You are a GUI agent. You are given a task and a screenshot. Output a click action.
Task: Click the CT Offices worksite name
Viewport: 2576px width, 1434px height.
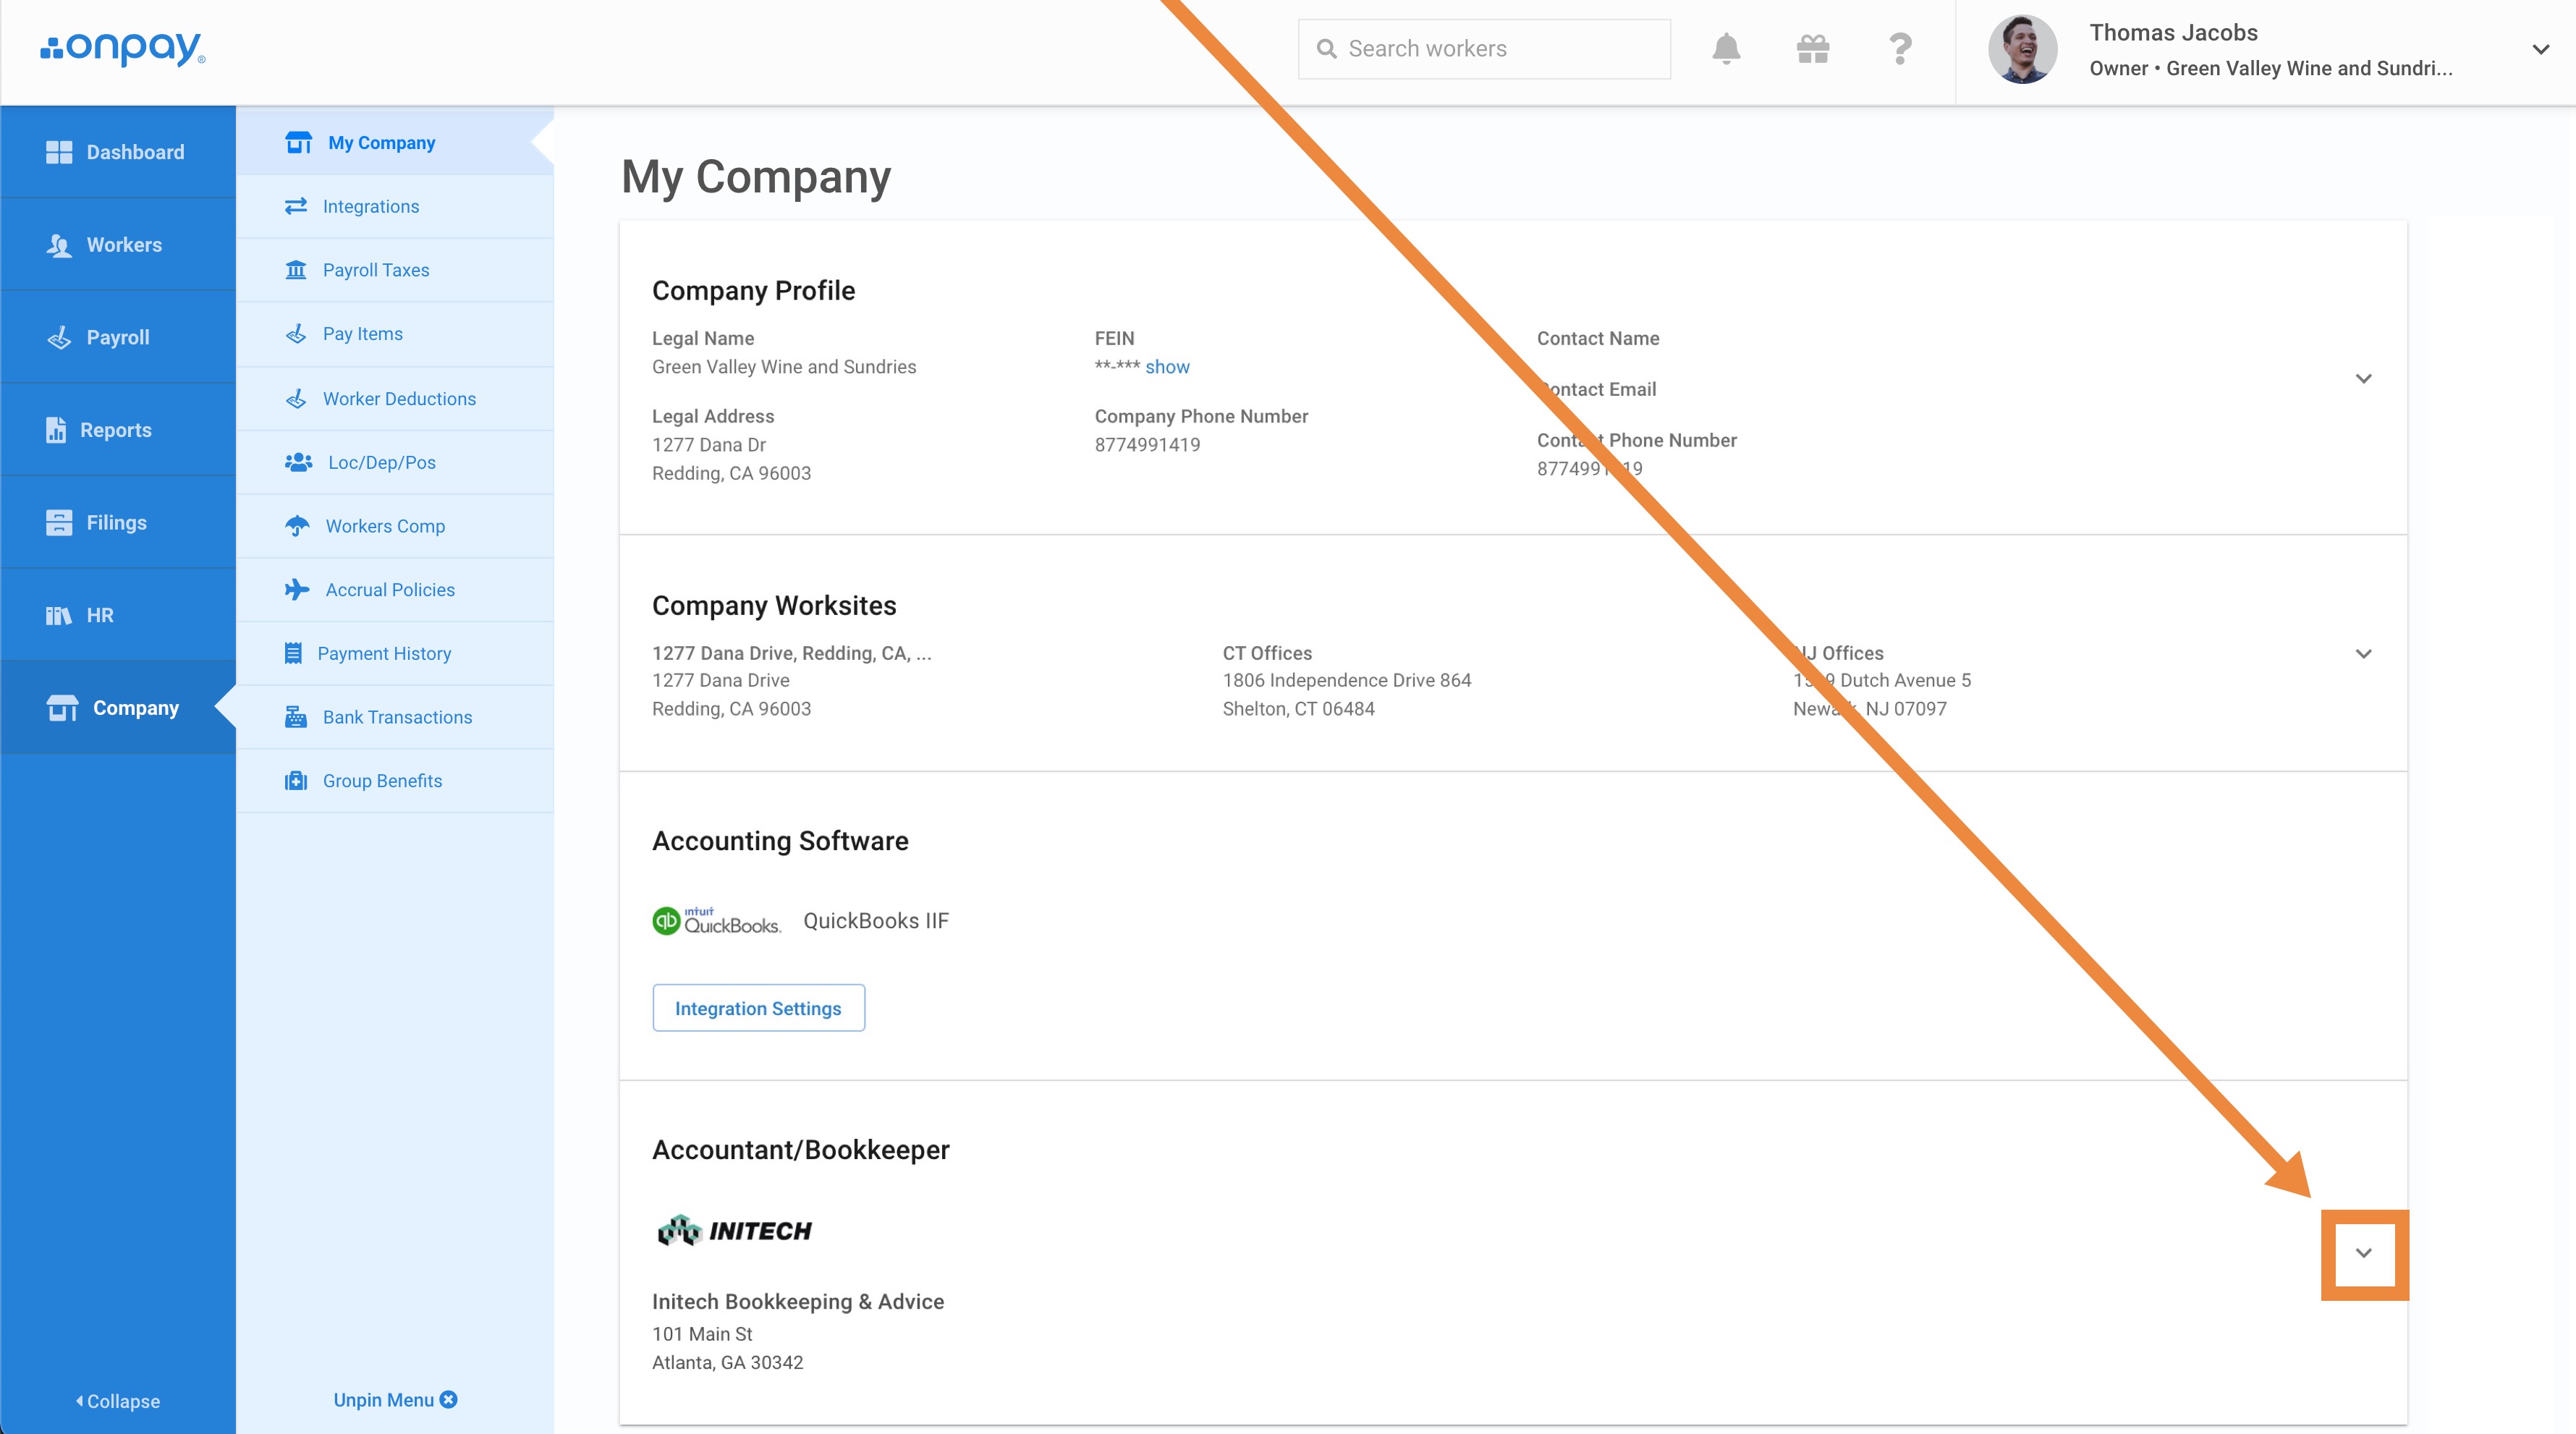point(1267,653)
